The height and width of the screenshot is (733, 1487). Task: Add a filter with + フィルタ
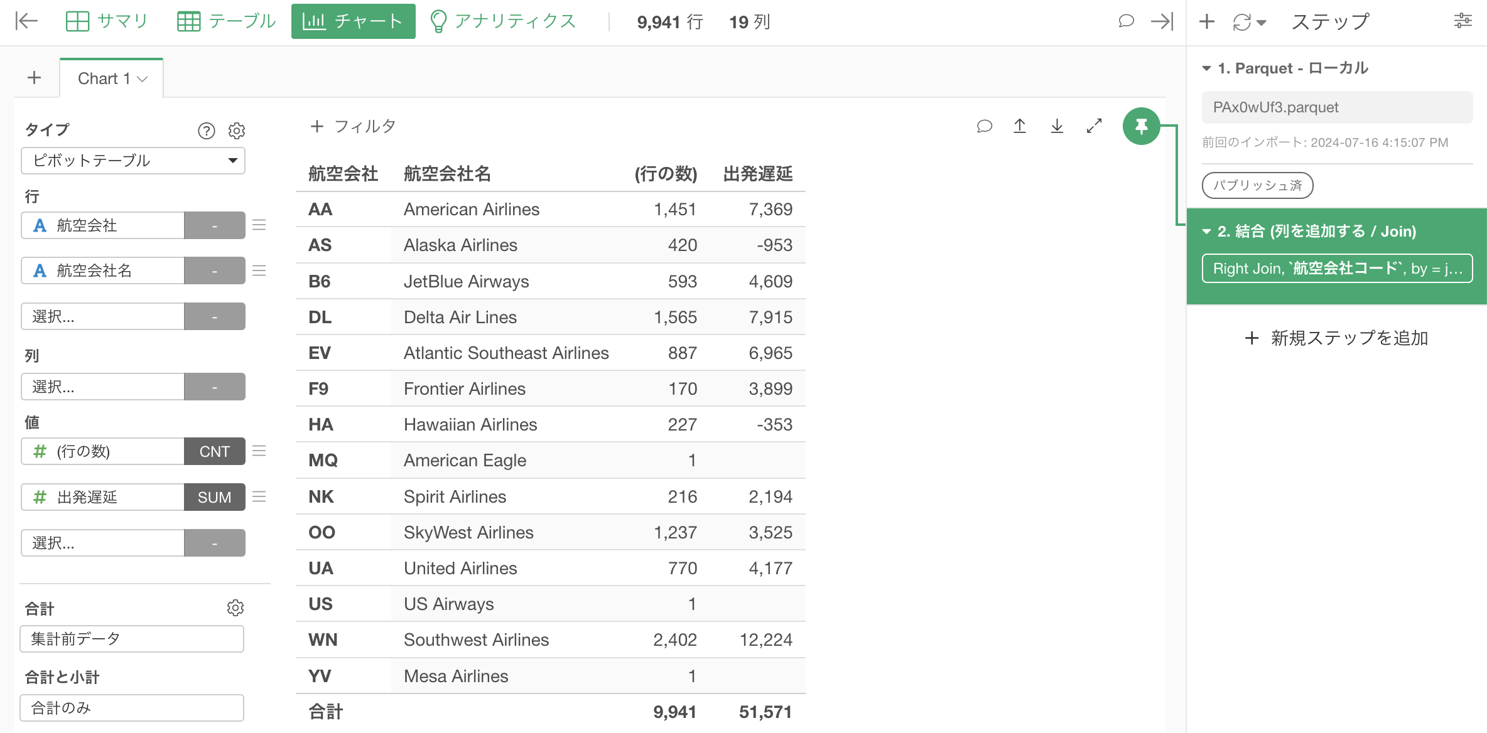point(353,126)
